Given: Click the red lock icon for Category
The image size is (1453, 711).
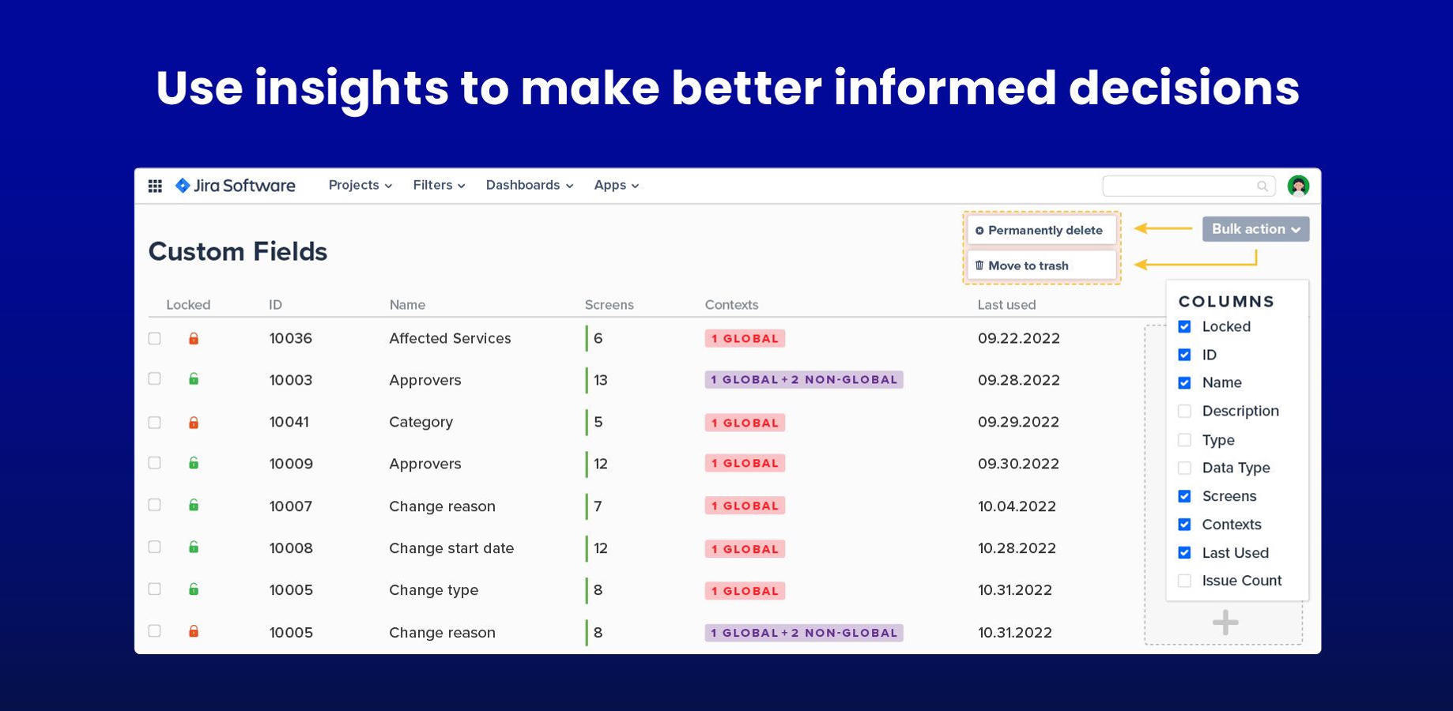Looking at the screenshot, I should point(194,423).
